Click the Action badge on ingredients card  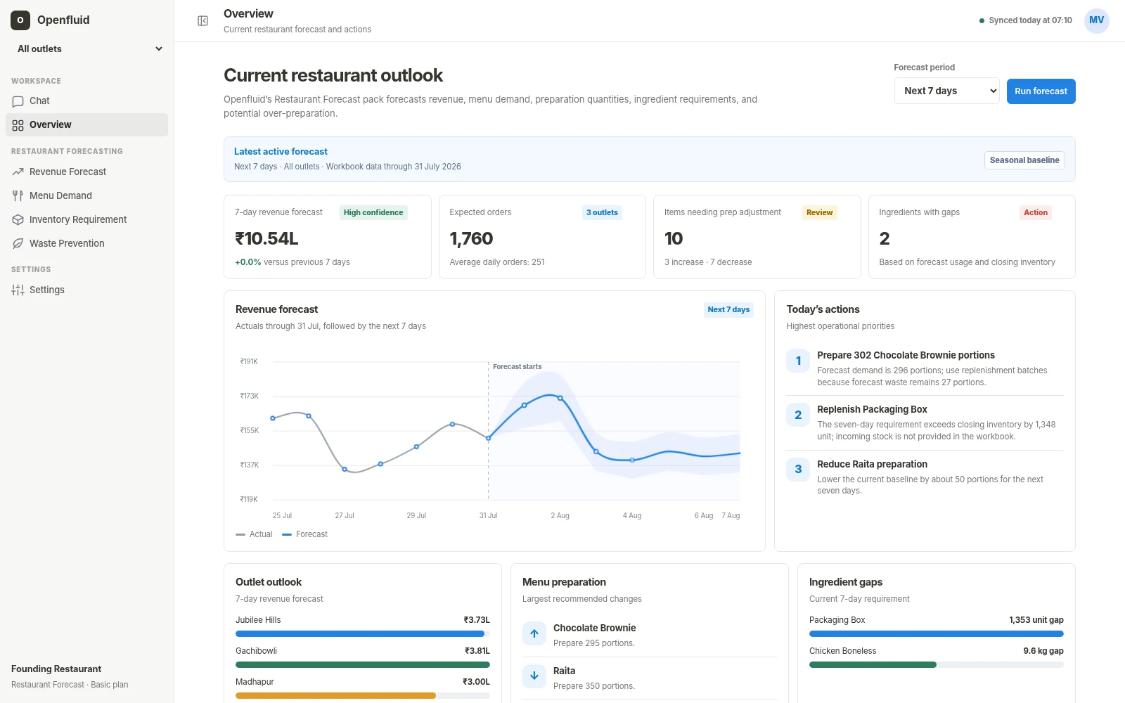1036,212
